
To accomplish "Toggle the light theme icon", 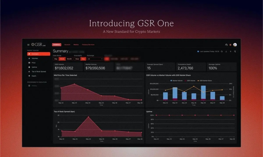I will click(x=230, y=44).
